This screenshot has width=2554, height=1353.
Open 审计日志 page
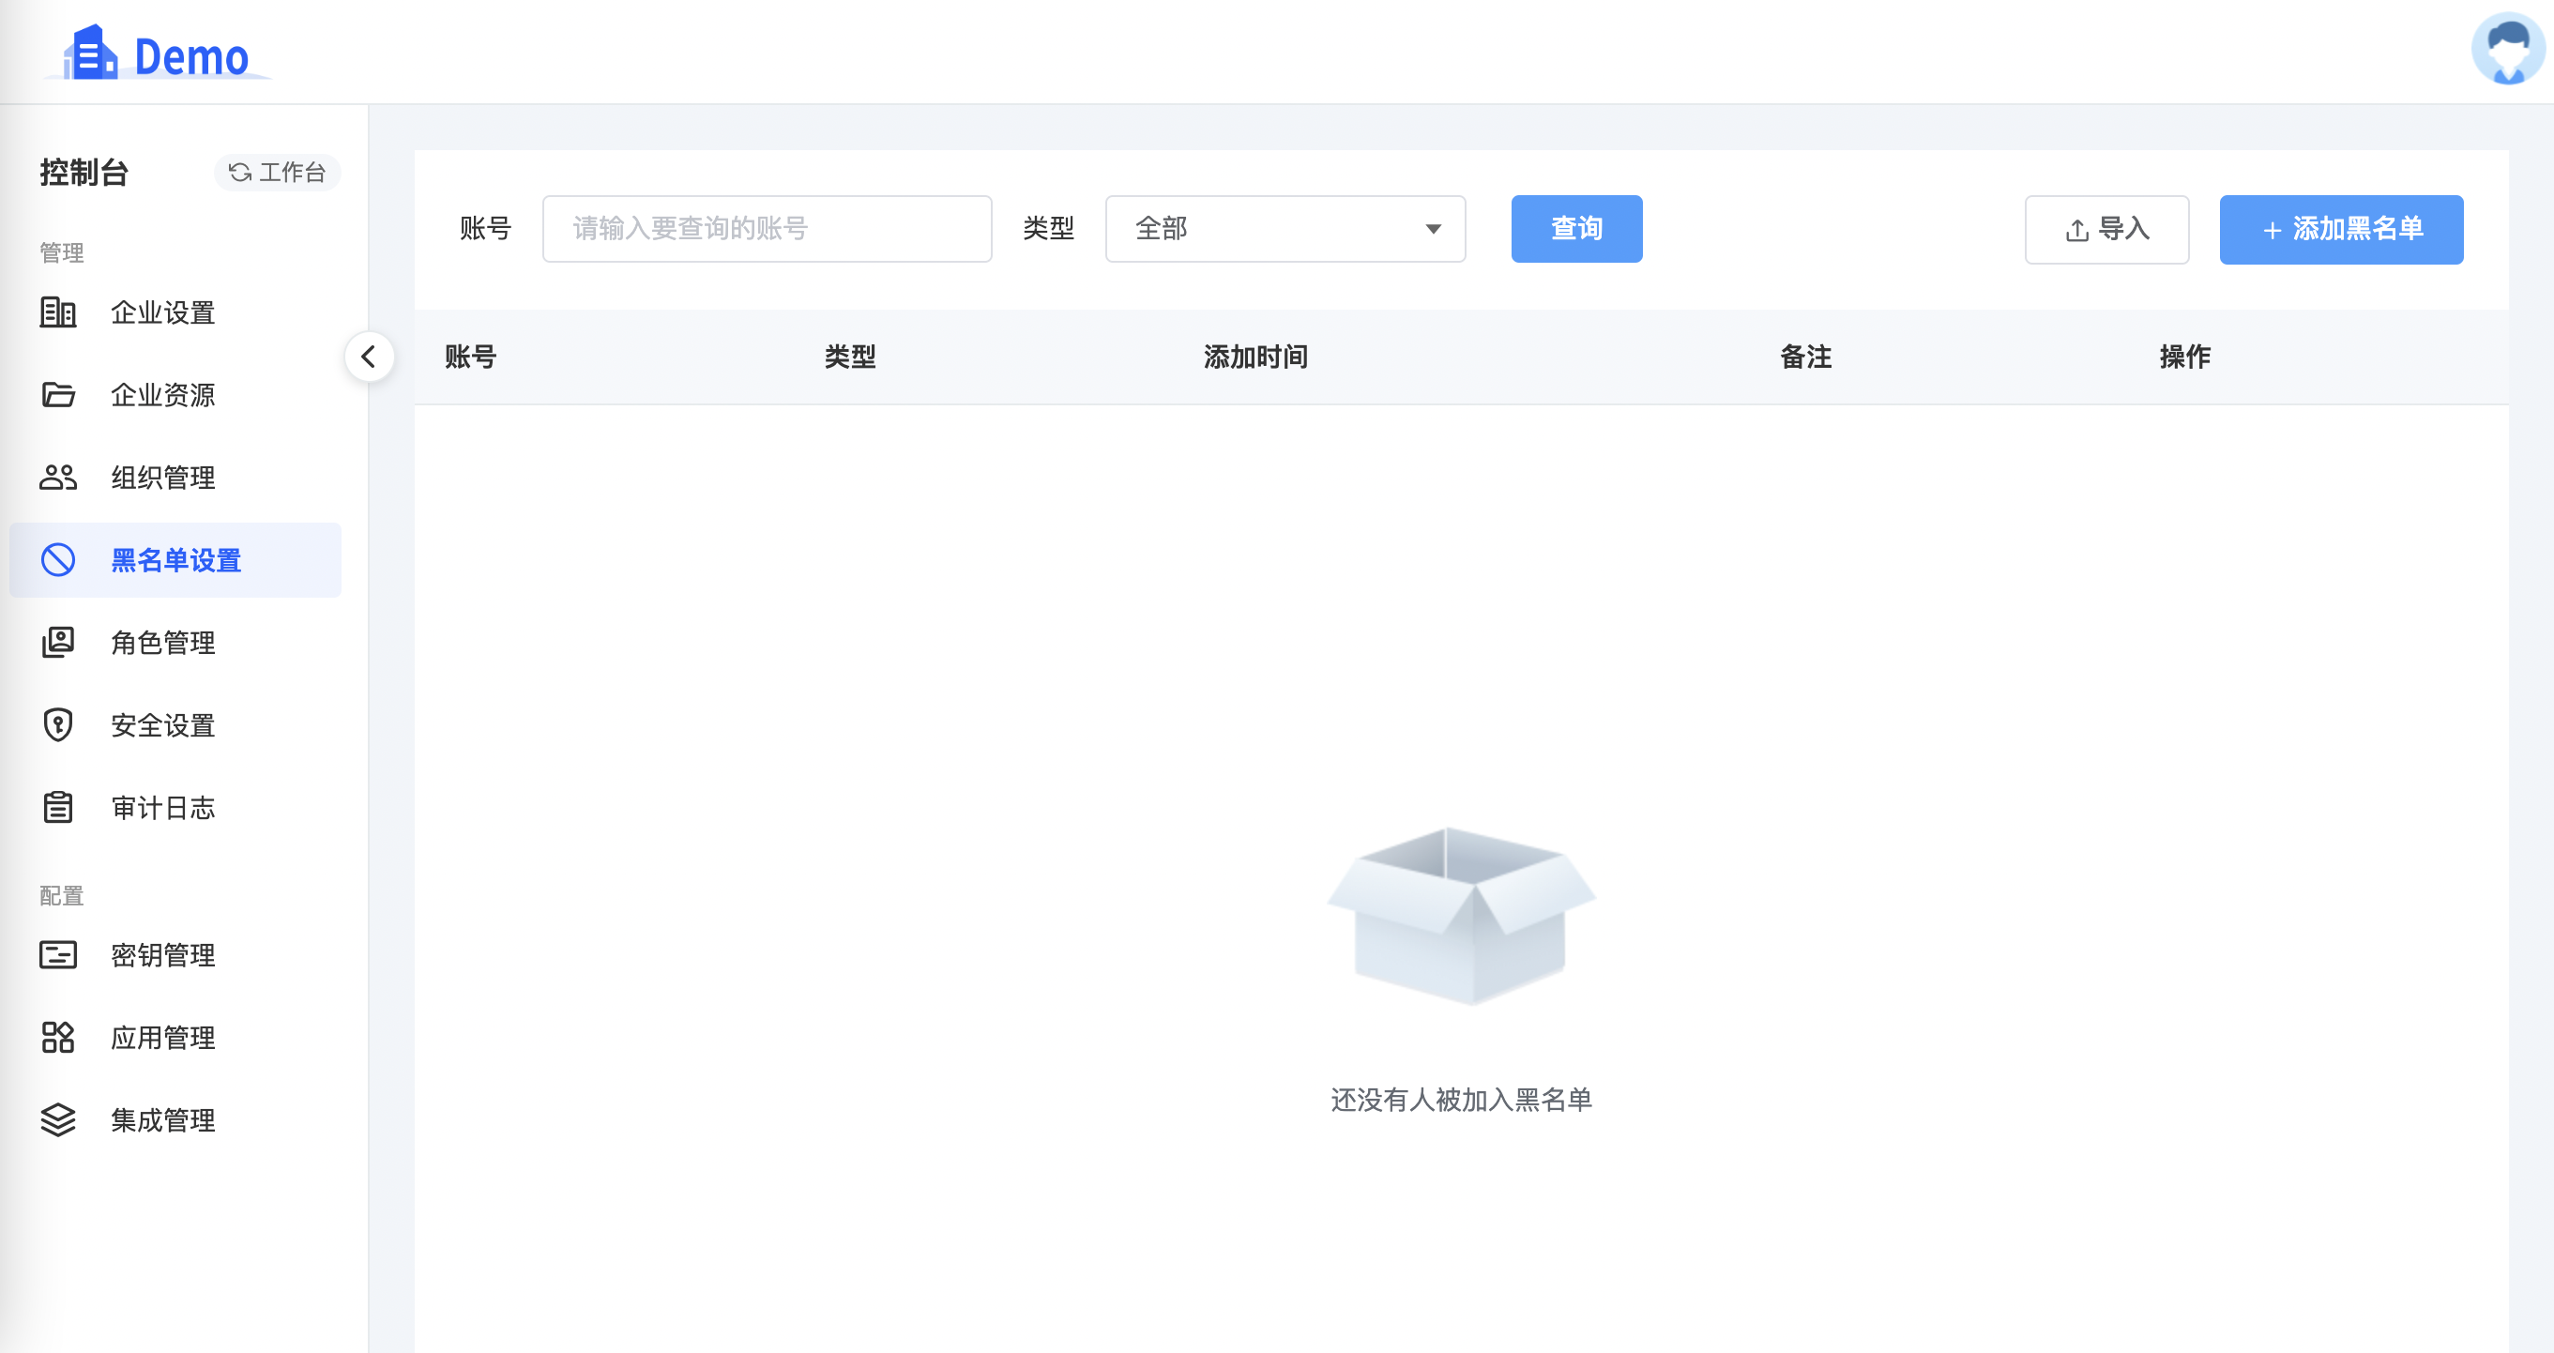[175, 807]
